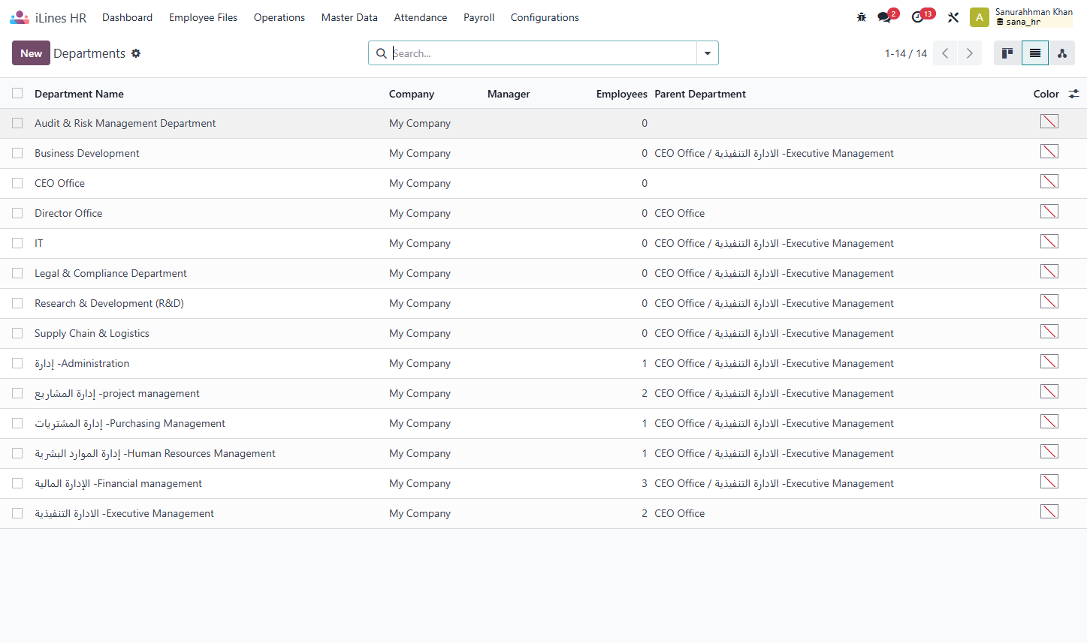
Task: Click the 1-14 / 14 pager counter
Action: point(905,53)
